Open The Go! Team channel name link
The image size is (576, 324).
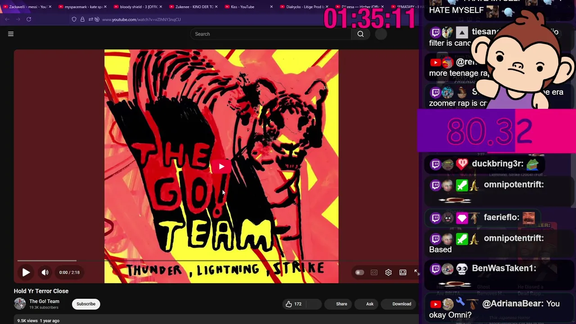(x=44, y=301)
